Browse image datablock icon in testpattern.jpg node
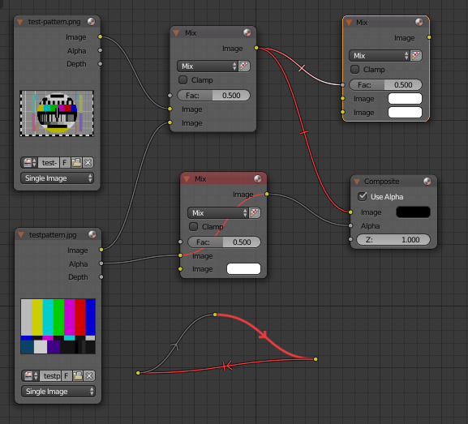 click(x=30, y=375)
